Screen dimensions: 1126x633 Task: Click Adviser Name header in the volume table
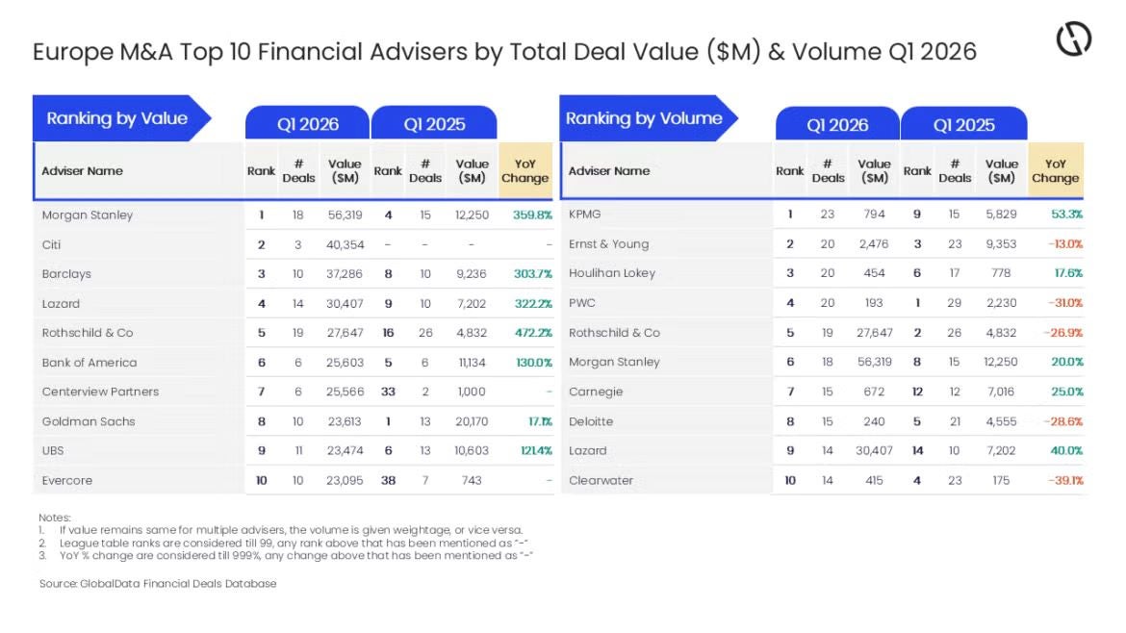click(609, 171)
